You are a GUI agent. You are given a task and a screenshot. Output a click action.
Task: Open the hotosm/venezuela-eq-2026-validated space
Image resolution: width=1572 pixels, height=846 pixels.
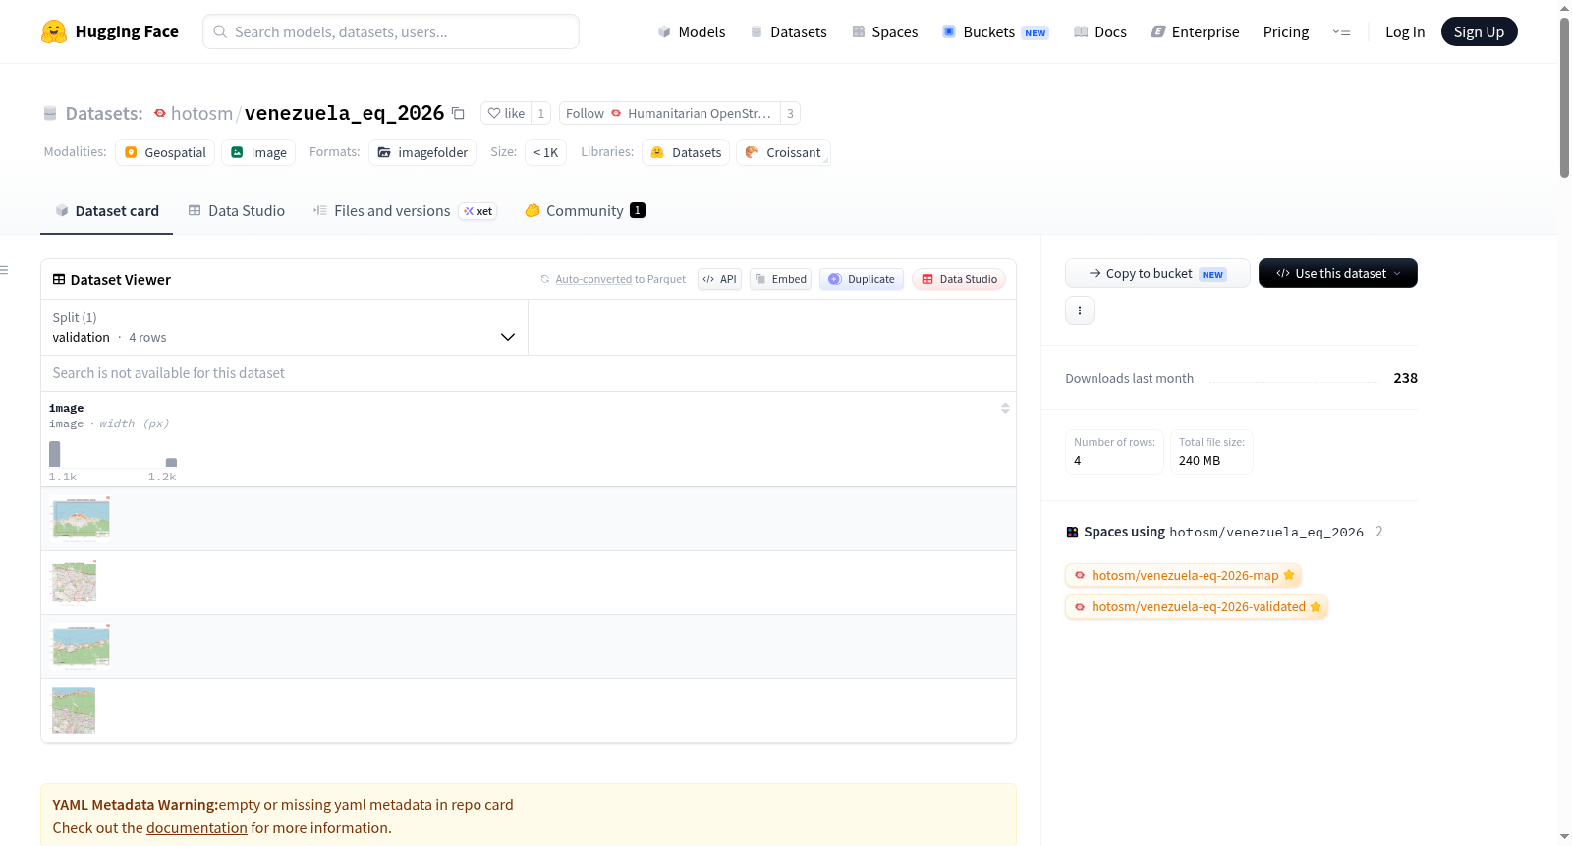click(x=1197, y=606)
